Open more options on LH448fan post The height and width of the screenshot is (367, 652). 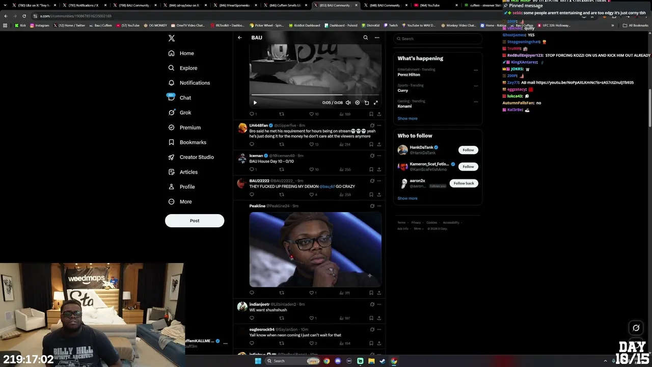tap(379, 125)
